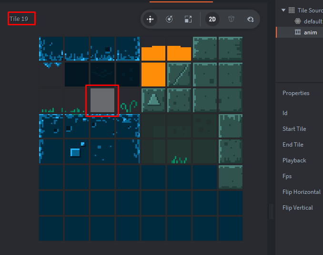This screenshot has width=323, height=255.
Task: Pick the green tile with diagonal line
Action: (179, 74)
